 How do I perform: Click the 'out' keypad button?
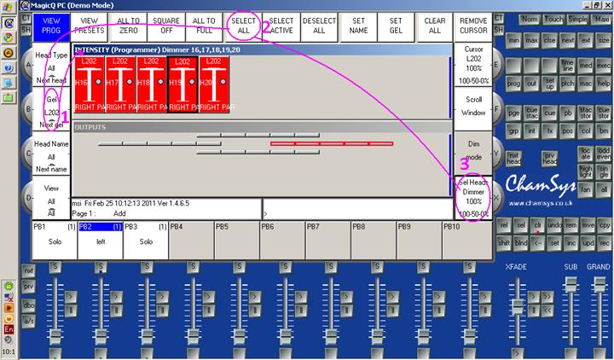[531, 84]
